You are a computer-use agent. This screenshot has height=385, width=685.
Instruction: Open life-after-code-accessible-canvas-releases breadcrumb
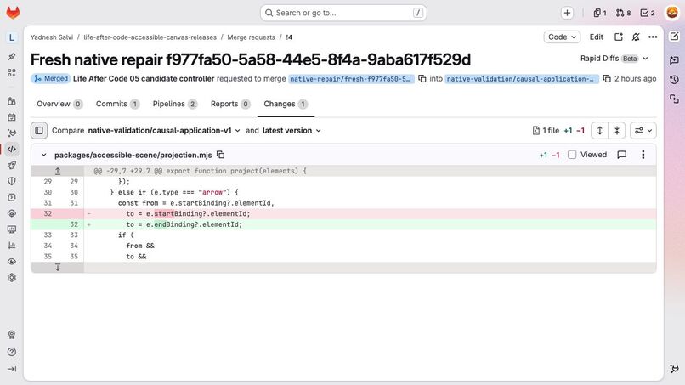point(150,37)
